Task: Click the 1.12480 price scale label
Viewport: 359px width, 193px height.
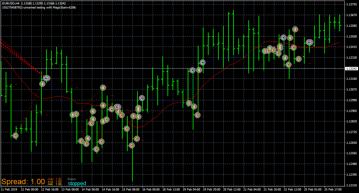Action: [x=351, y=164]
